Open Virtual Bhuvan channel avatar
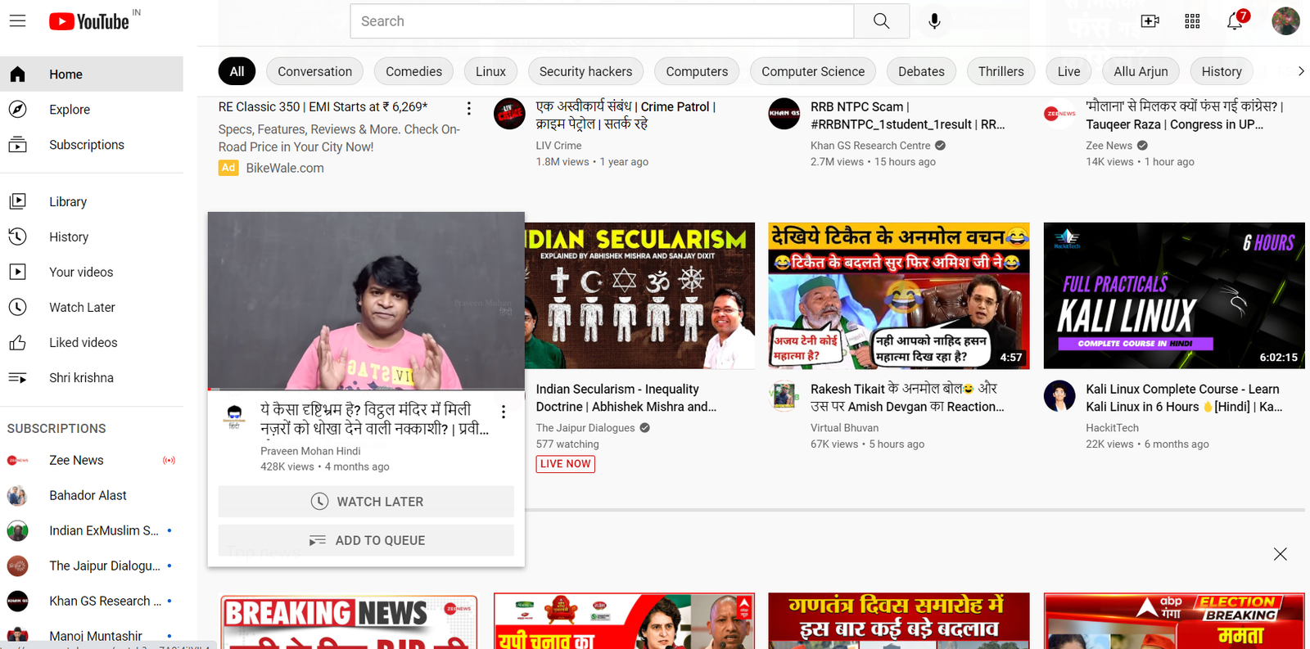This screenshot has width=1310, height=649. point(784,396)
